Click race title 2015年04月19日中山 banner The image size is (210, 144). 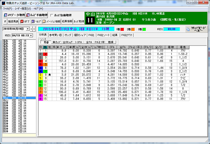[x=76, y=29]
